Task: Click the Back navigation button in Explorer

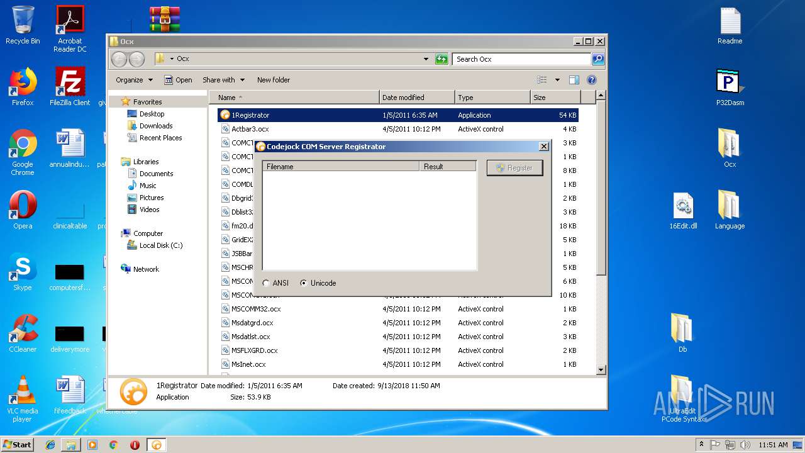Action: [119, 59]
